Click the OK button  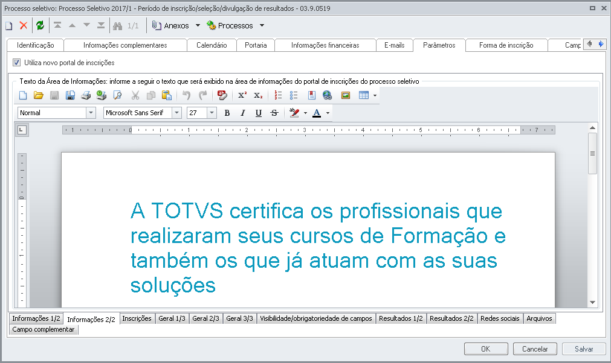(486, 349)
